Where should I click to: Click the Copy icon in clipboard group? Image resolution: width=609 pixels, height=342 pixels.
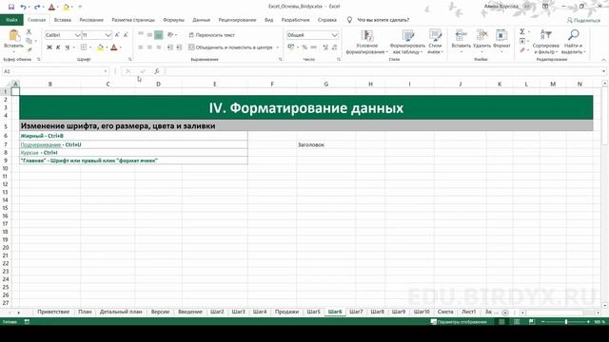coord(29,41)
